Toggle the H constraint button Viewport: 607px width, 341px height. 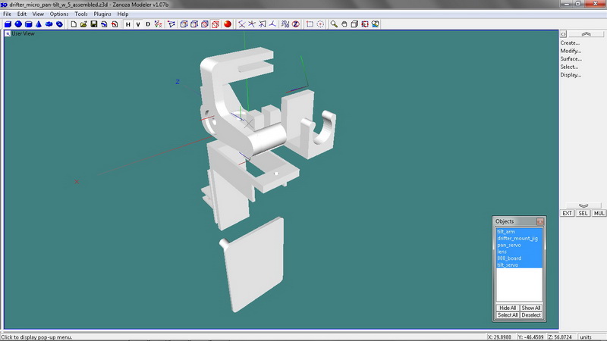(x=127, y=24)
